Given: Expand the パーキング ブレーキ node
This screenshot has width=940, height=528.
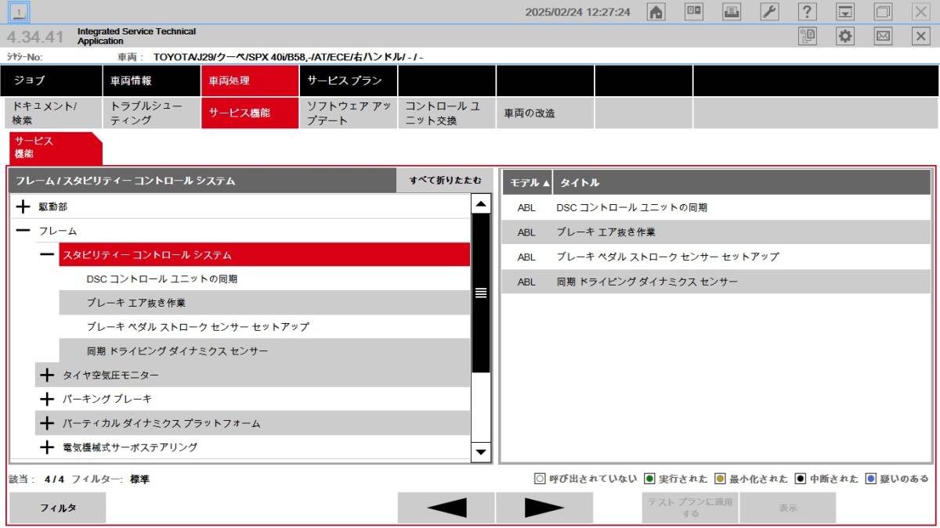Looking at the screenshot, I should [x=48, y=399].
